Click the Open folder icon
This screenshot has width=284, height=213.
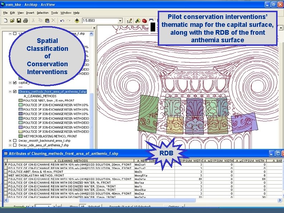tap(12, 21)
